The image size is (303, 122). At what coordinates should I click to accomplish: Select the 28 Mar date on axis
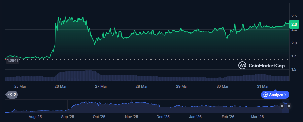[142, 86]
